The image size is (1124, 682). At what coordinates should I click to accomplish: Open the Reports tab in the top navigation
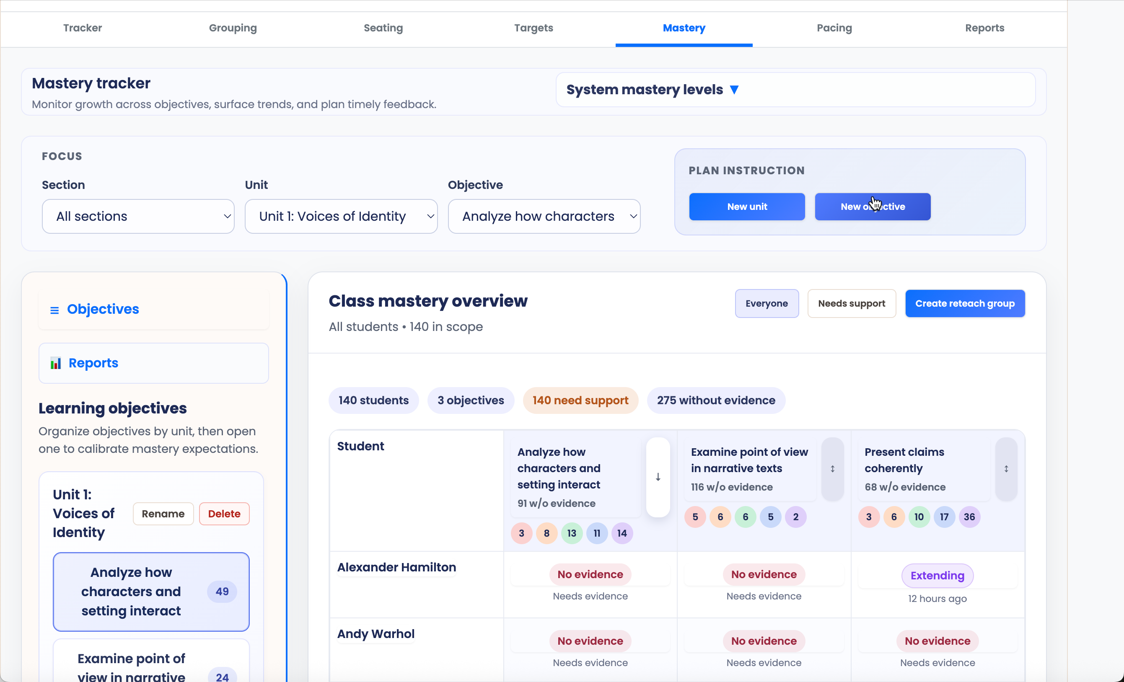(984, 28)
